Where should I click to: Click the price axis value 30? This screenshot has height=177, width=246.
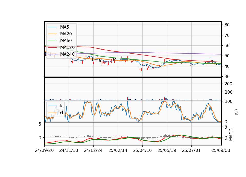click(x=227, y=77)
